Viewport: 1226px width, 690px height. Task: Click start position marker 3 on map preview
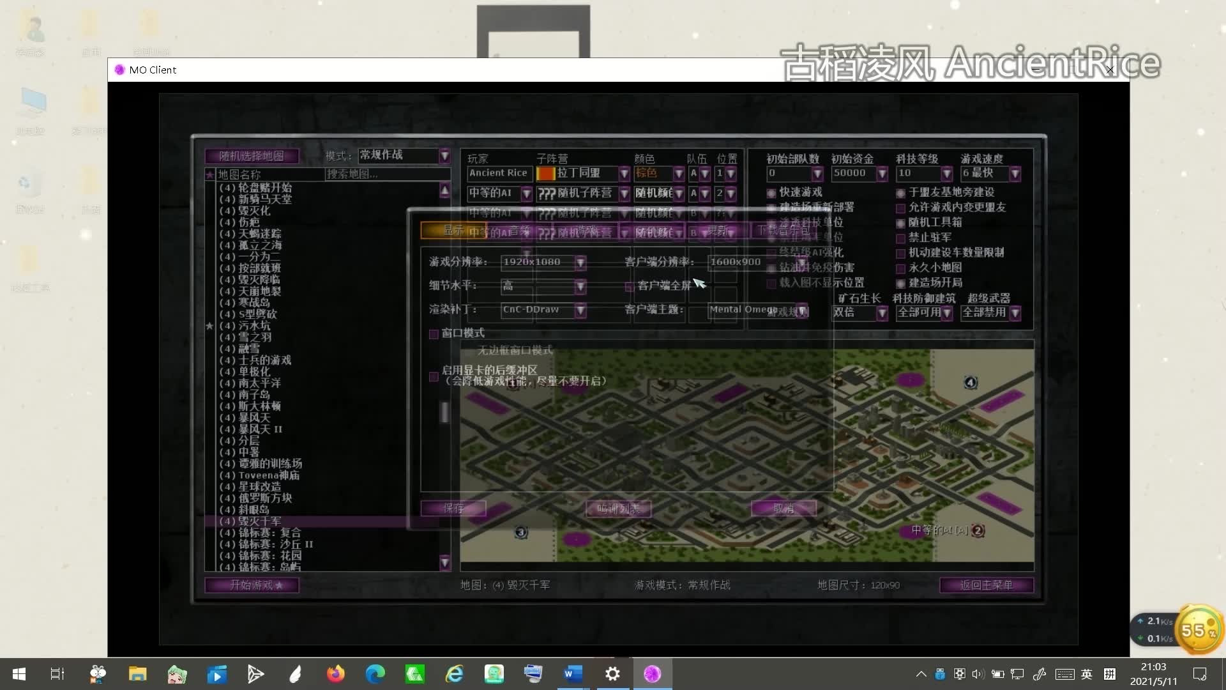(x=521, y=532)
